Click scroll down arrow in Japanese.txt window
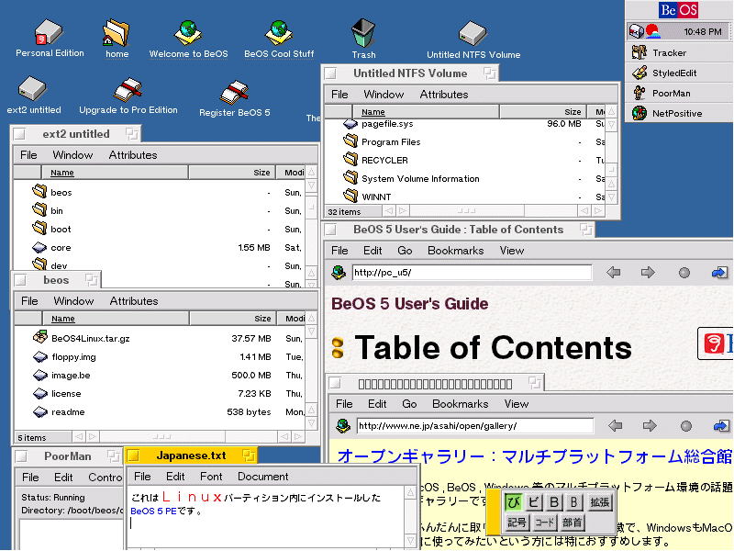The width and height of the screenshot is (734, 551). (x=410, y=540)
